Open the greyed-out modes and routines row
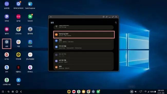This screenshot has height=94, width=167. point(83,55)
